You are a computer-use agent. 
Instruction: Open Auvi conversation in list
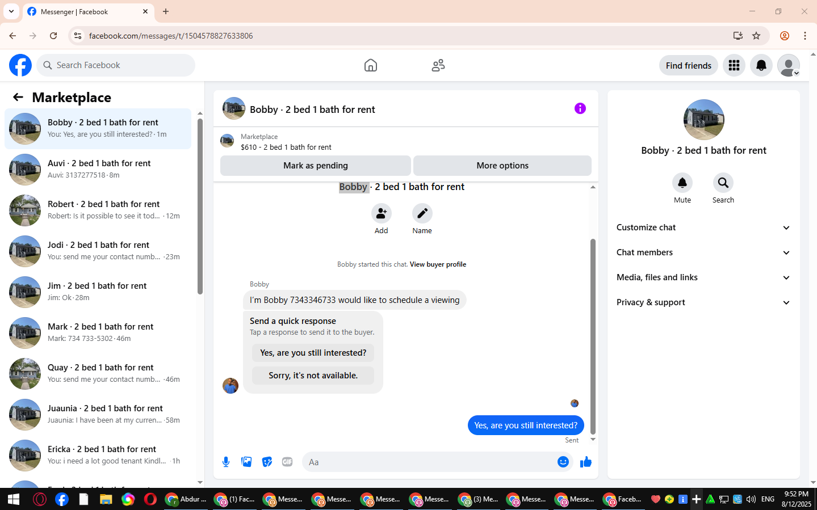98,170
